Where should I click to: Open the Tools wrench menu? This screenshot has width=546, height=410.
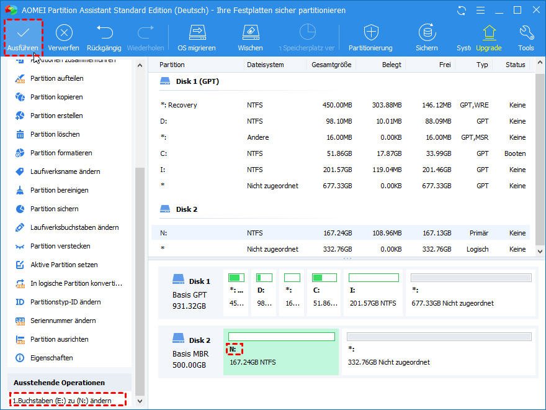pos(526,33)
